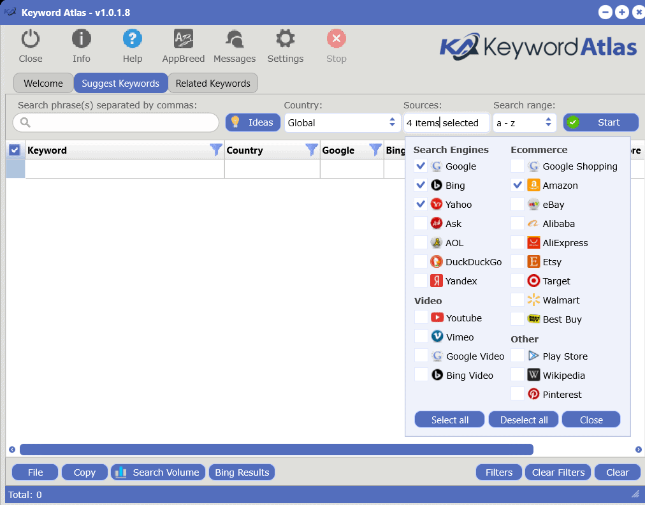This screenshot has width=645, height=505.
Task: Open the Help icon in toolbar
Action: tap(132, 40)
